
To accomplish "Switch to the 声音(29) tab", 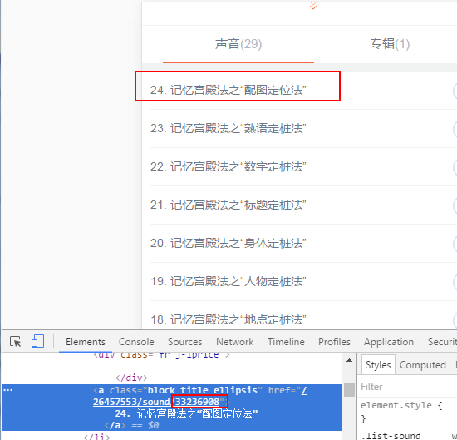I will 238,44.
